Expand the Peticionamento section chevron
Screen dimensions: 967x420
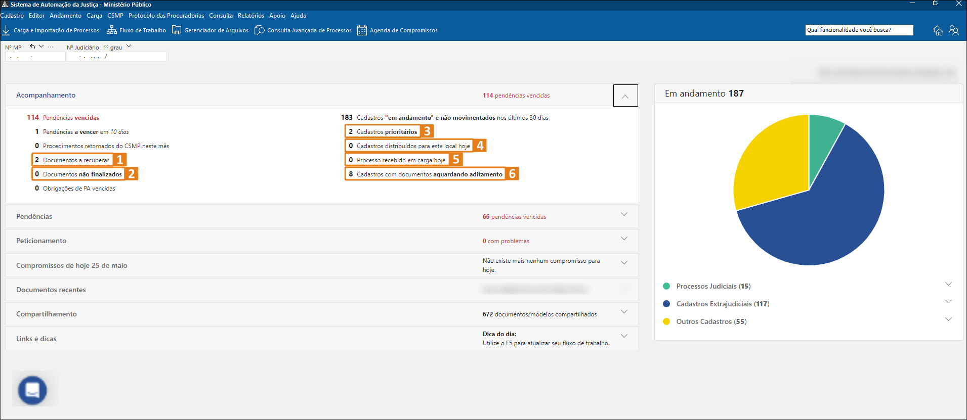pyautogui.click(x=624, y=239)
